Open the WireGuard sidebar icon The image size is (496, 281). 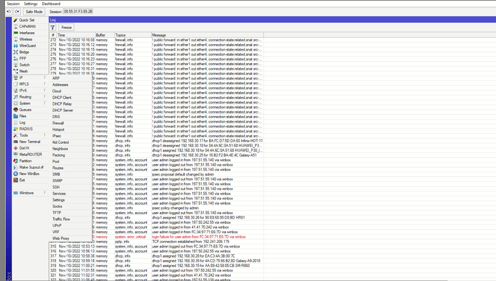point(15,46)
